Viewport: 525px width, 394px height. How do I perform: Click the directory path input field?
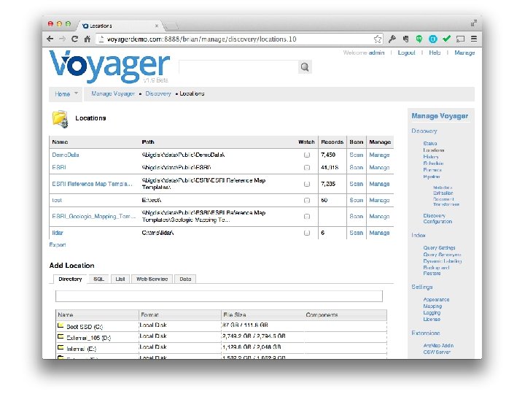(x=219, y=296)
